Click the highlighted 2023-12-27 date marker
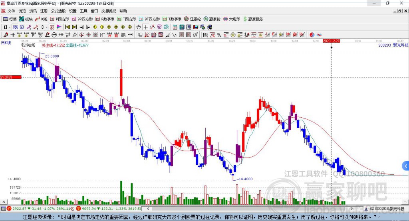Screen dimensions: 409x221 tap(331, 41)
